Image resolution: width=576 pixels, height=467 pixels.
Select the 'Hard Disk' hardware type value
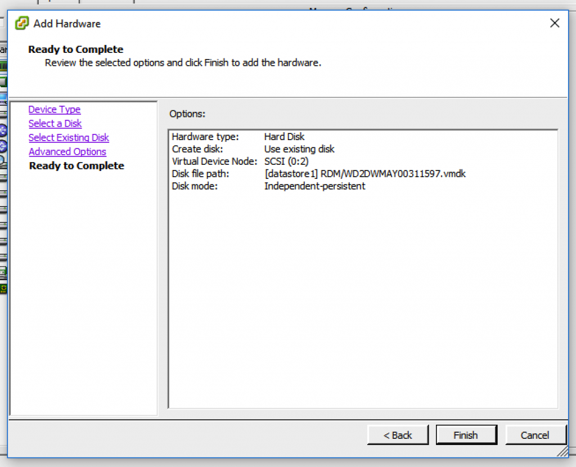click(284, 137)
